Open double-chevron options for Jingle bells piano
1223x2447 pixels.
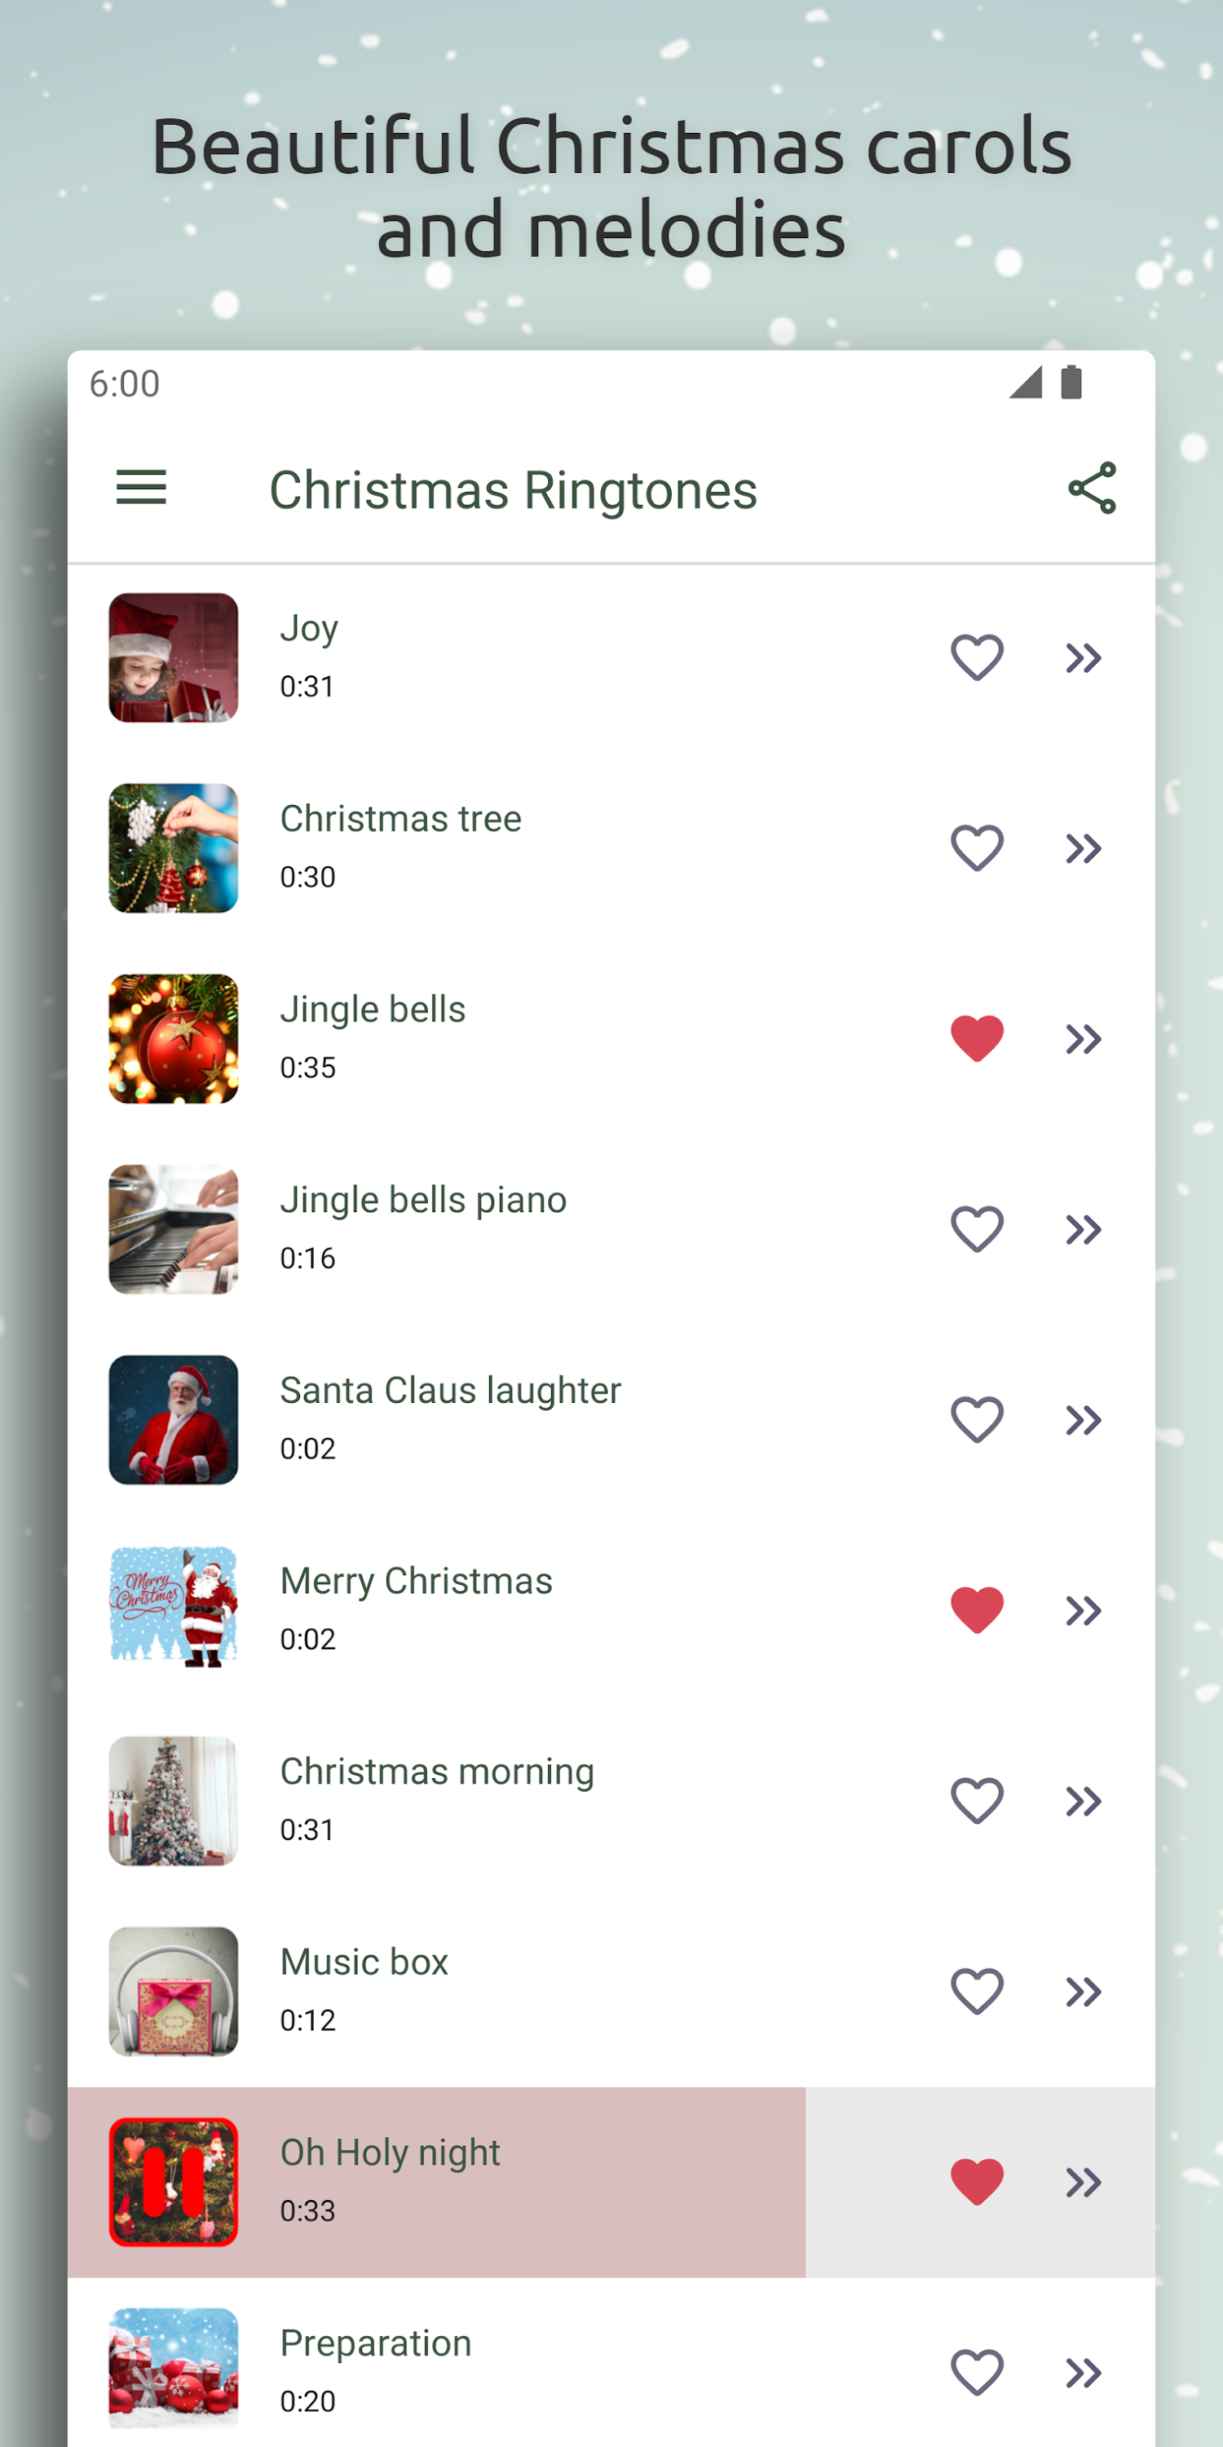(x=1083, y=1229)
